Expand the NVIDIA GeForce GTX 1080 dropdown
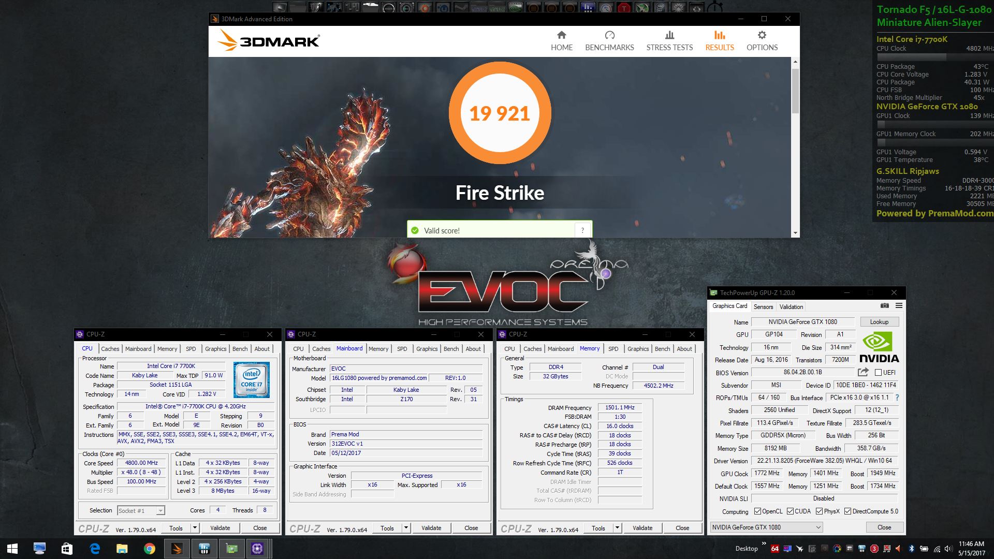 [818, 527]
